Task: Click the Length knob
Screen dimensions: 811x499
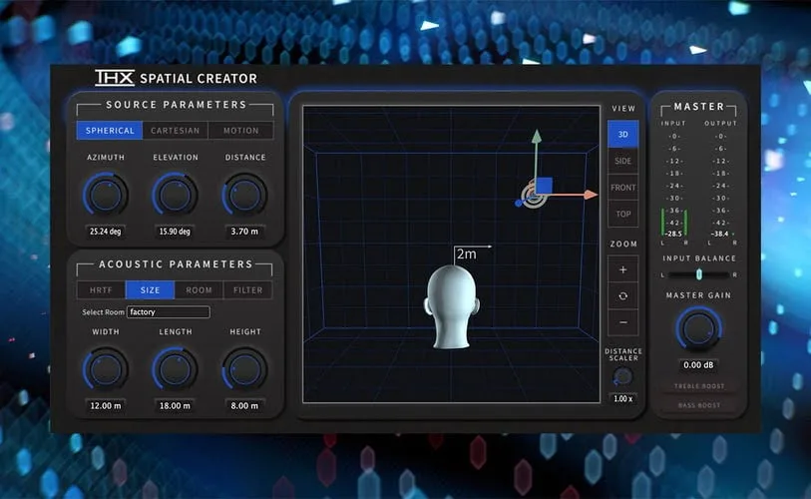Action: [175, 369]
